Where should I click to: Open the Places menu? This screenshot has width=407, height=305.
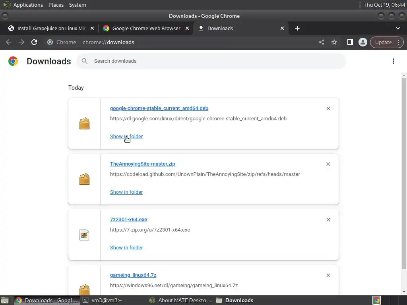pyautogui.click(x=56, y=5)
